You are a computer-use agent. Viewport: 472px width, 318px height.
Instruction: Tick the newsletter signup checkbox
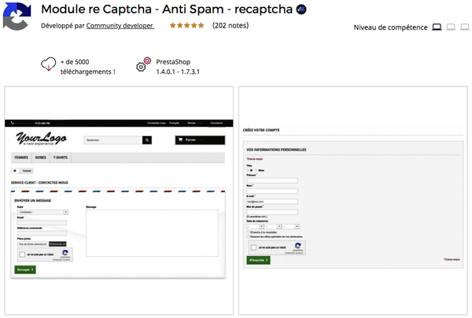pyautogui.click(x=249, y=232)
